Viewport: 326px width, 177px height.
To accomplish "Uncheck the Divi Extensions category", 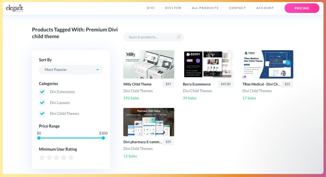I will click(x=42, y=92).
